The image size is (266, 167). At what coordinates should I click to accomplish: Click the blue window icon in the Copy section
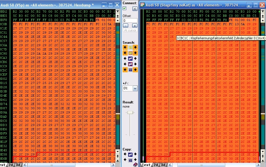130,154
